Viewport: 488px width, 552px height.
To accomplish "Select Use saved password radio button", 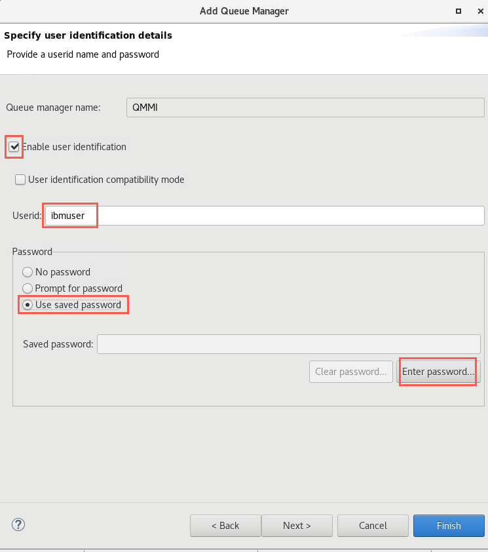I will click(28, 305).
